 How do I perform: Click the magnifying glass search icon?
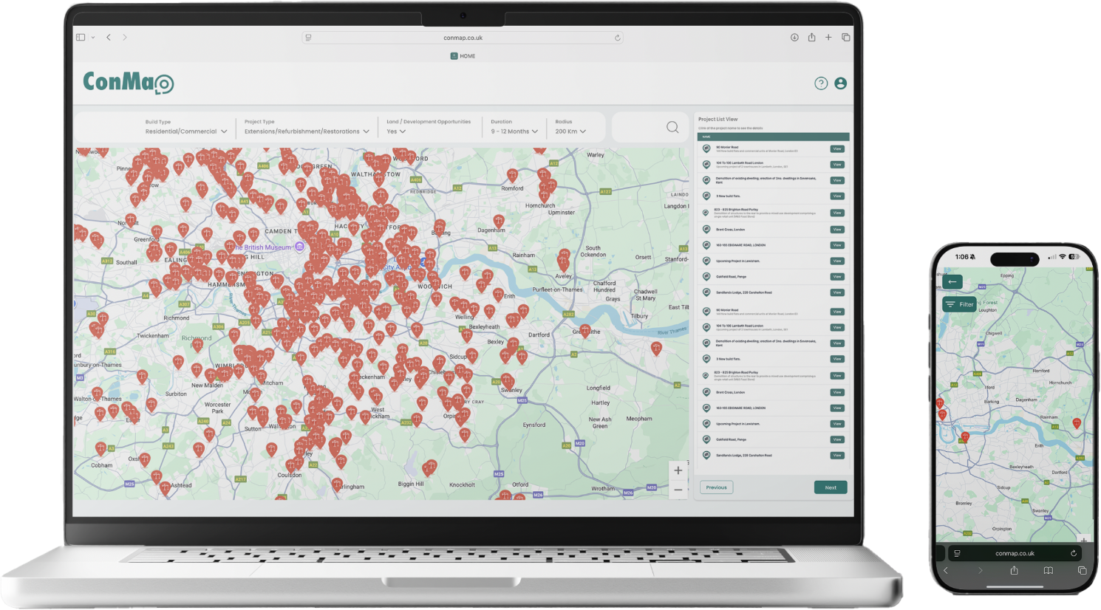click(672, 127)
